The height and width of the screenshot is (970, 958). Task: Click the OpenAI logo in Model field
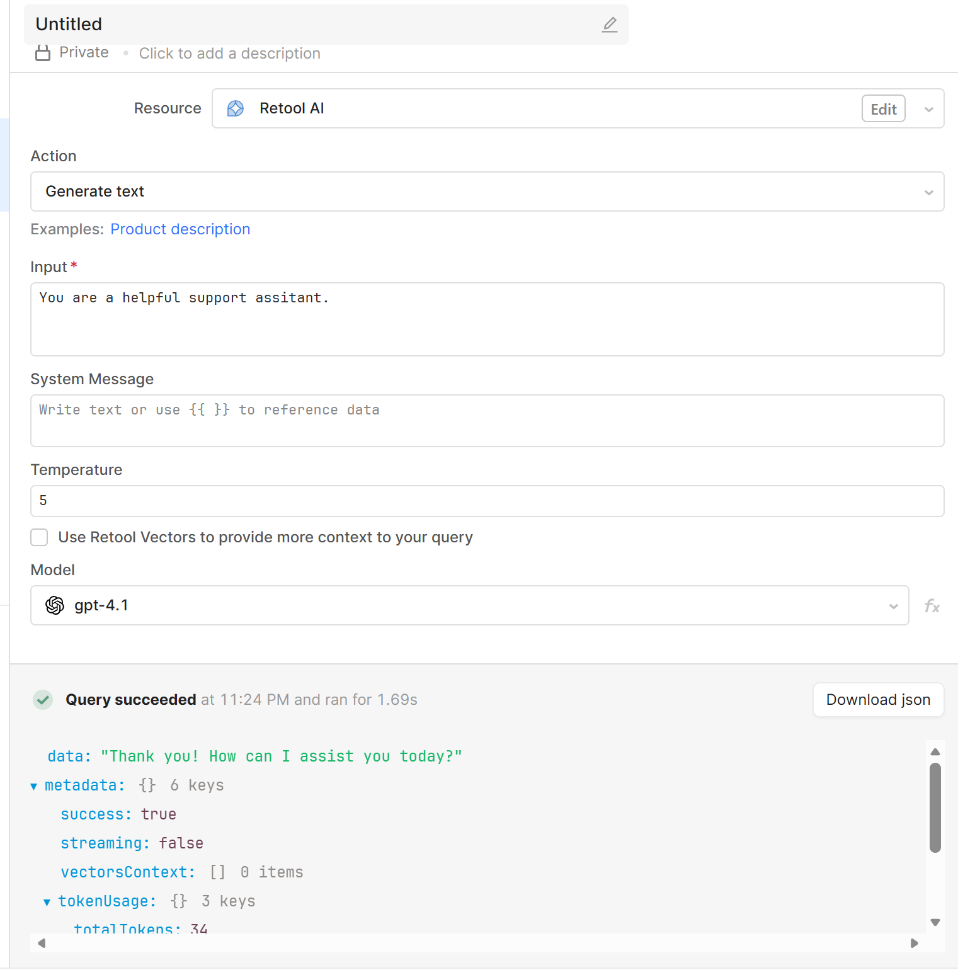tap(55, 605)
